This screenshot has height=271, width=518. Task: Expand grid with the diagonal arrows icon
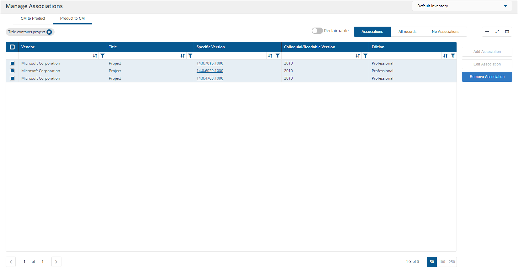(x=497, y=32)
